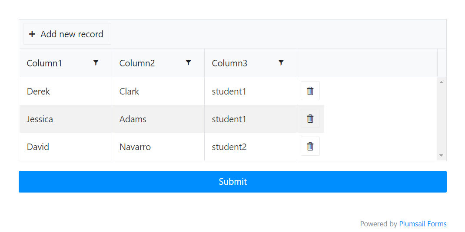Select the Navarro cell
Viewport: 465px width, 232px height.
point(135,147)
